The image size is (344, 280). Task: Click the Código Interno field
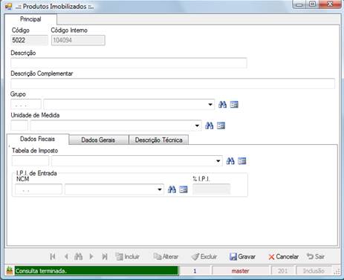click(78, 40)
